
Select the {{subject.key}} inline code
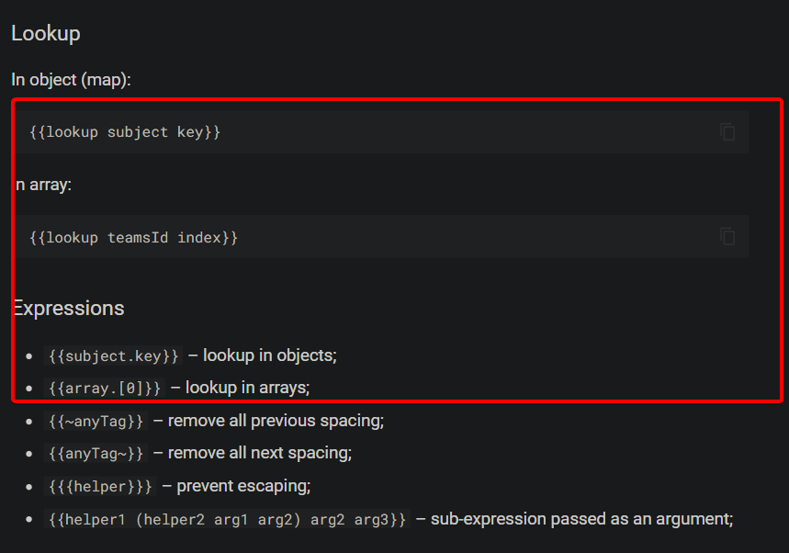[113, 355]
